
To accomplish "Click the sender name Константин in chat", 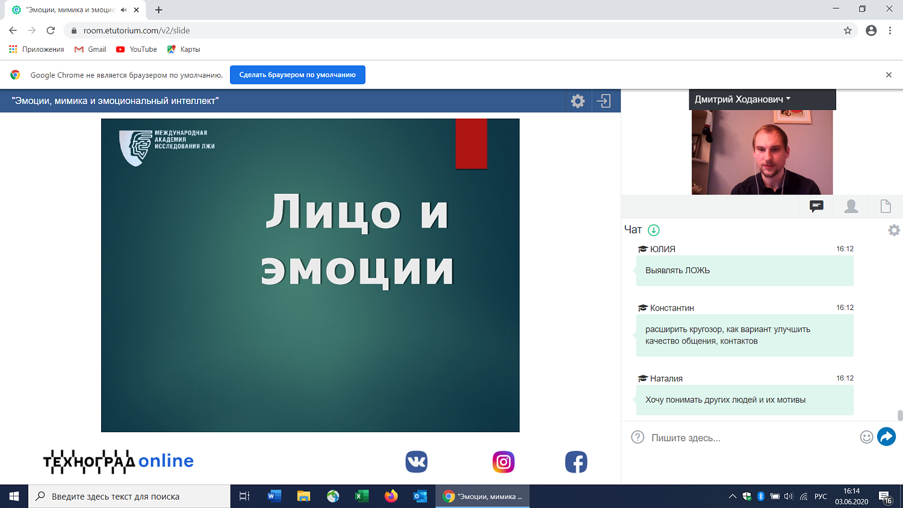I will tap(672, 308).
